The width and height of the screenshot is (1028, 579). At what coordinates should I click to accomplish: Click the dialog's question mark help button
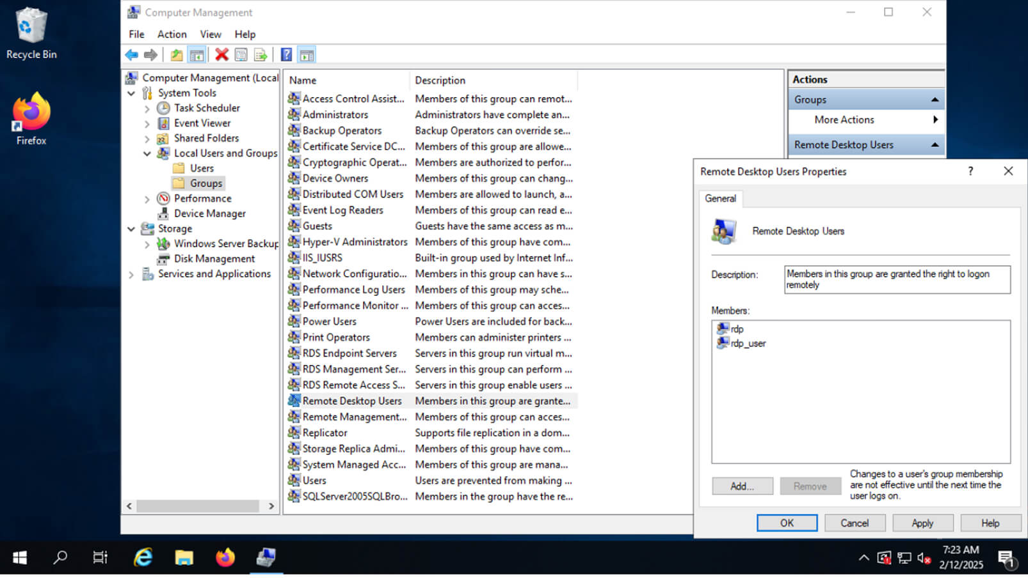[x=971, y=171]
